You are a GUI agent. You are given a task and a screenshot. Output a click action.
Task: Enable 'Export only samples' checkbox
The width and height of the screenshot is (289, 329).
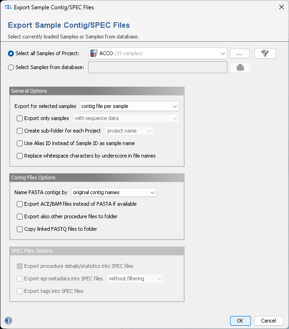pos(19,118)
